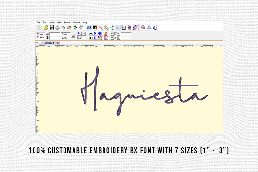Click the rotate left arrow button
Image resolution: width=258 pixels, height=172 pixels.
pyautogui.click(x=79, y=34)
